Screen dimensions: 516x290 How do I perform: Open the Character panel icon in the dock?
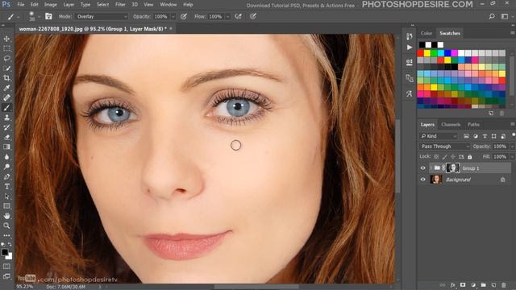[410, 93]
